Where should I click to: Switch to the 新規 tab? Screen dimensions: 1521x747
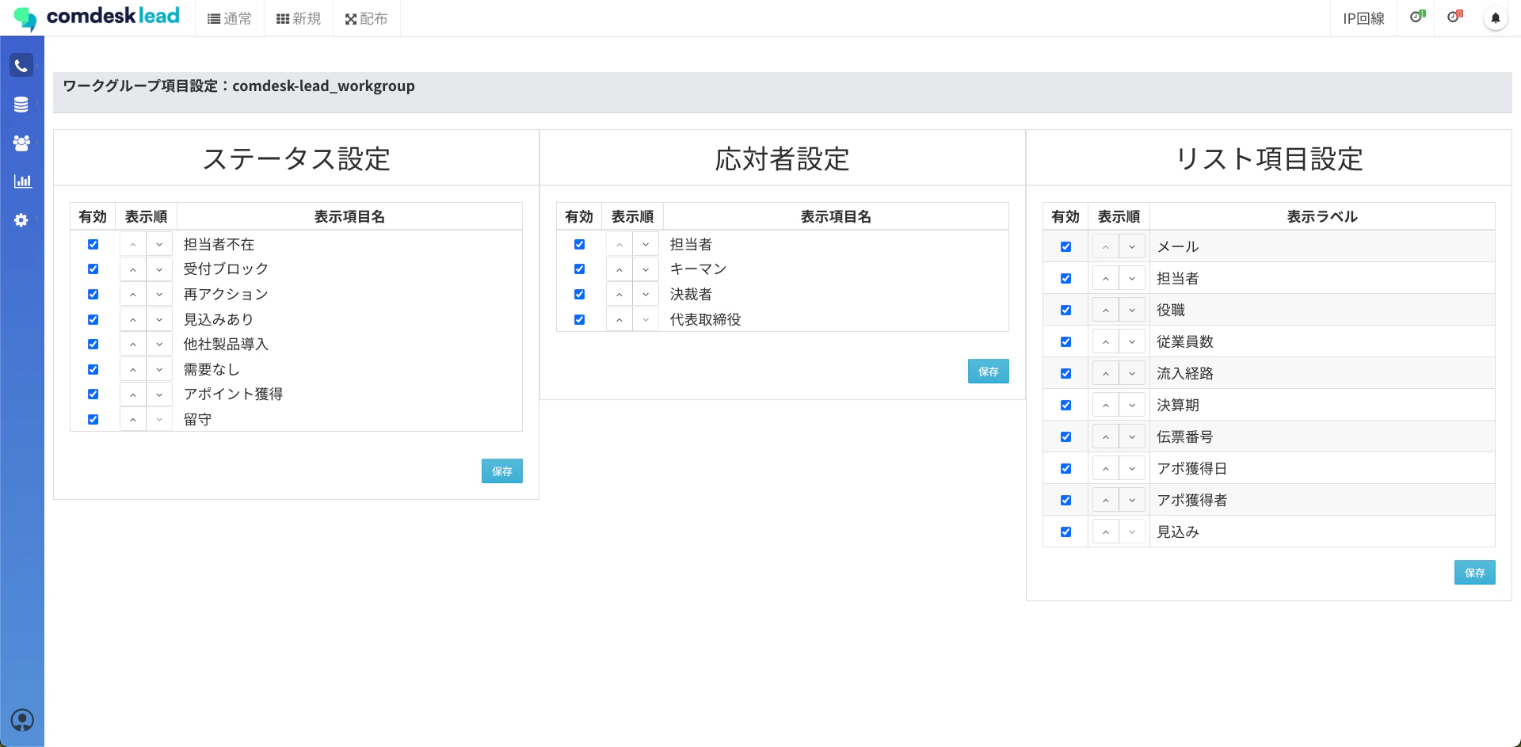(x=299, y=18)
